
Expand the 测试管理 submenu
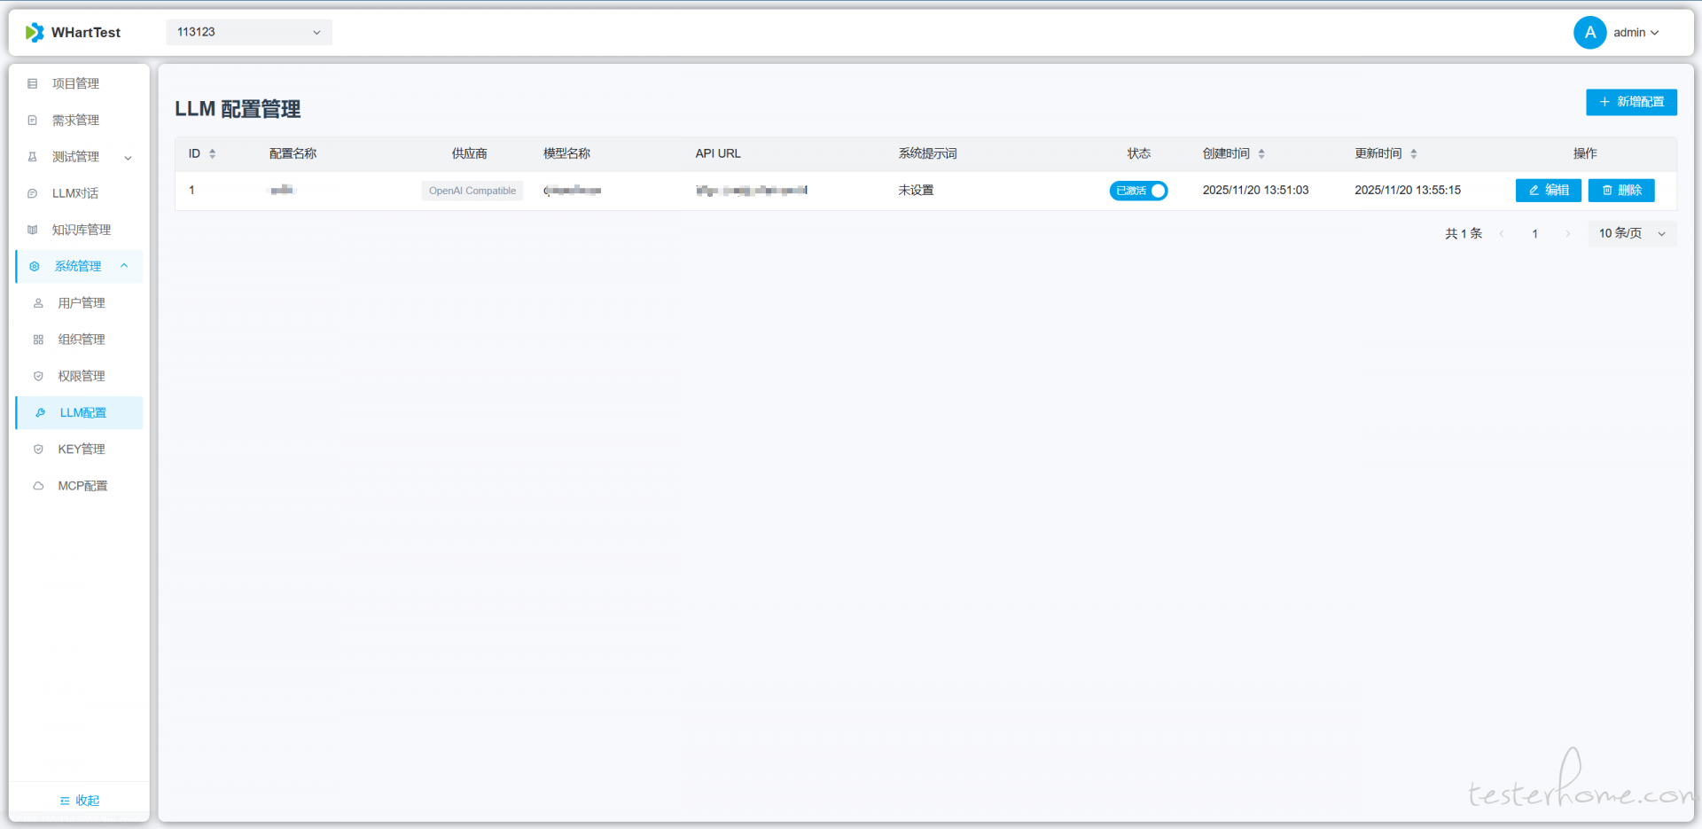(x=128, y=158)
